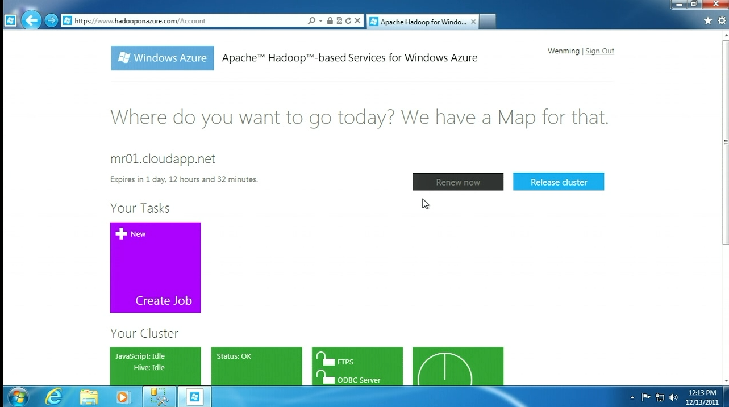
Task: Open browser Tools gear icon
Action: point(722,21)
